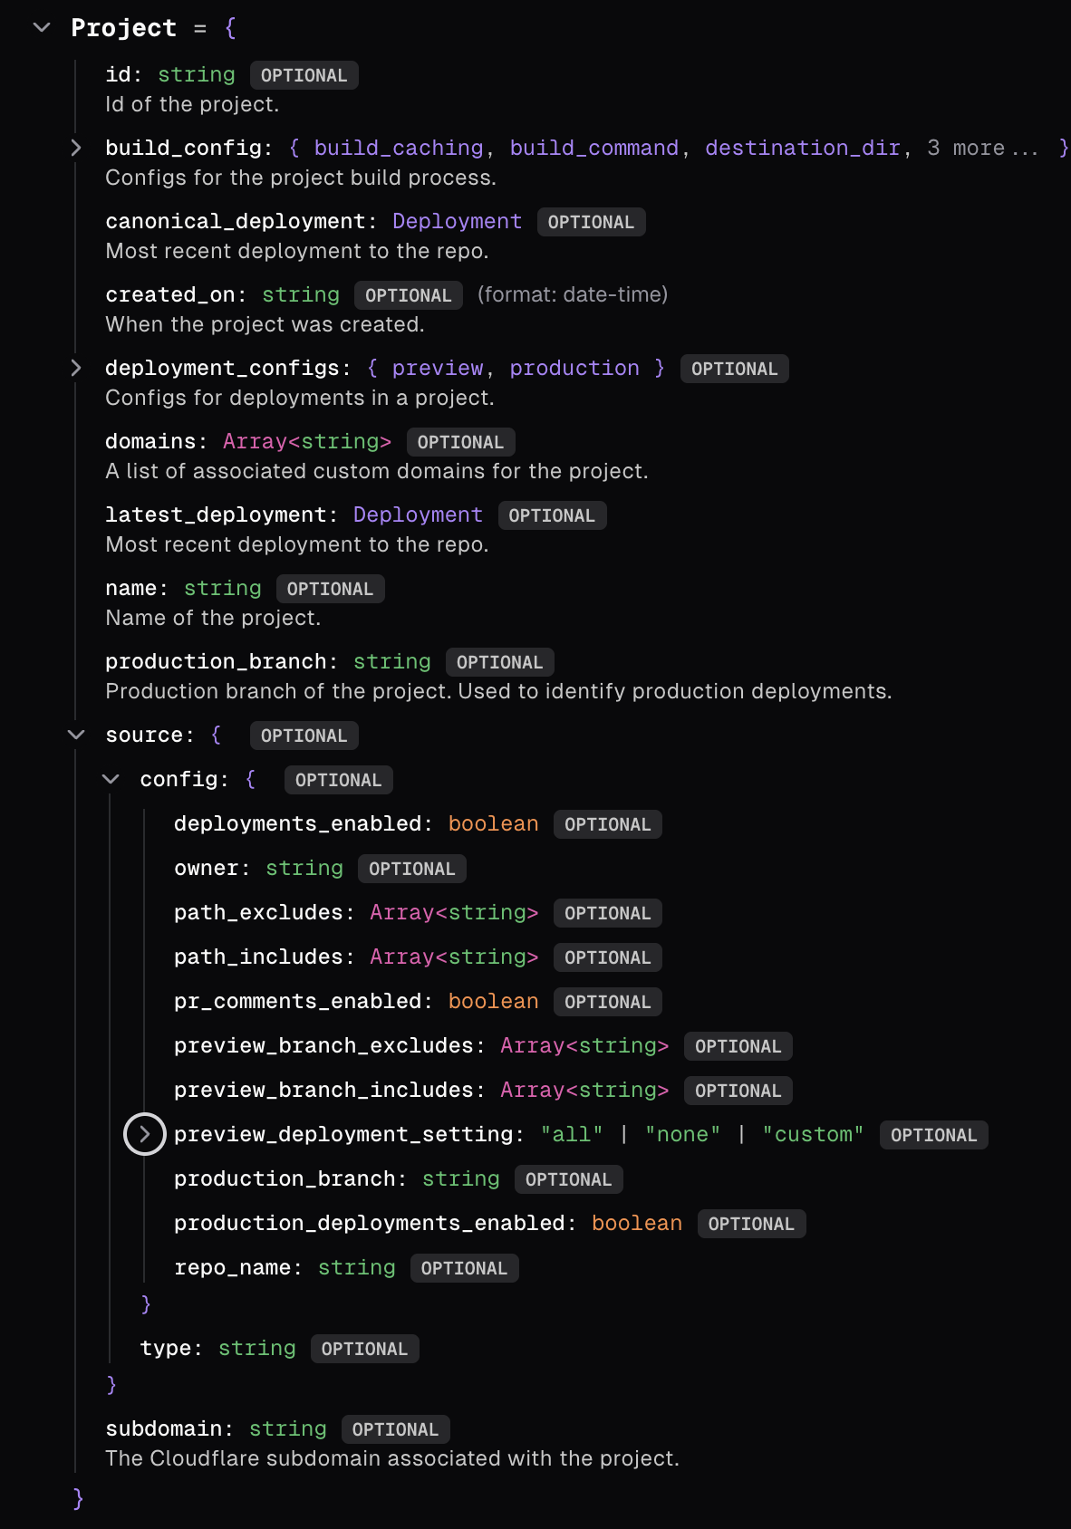Click the Project heading name
Viewport: 1071px width, 1529px height.
[x=123, y=28]
